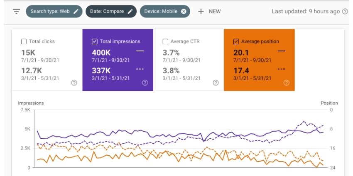Open help icon in Average position card
The width and height of the screenshot is (353, 176).
point(286,83)
